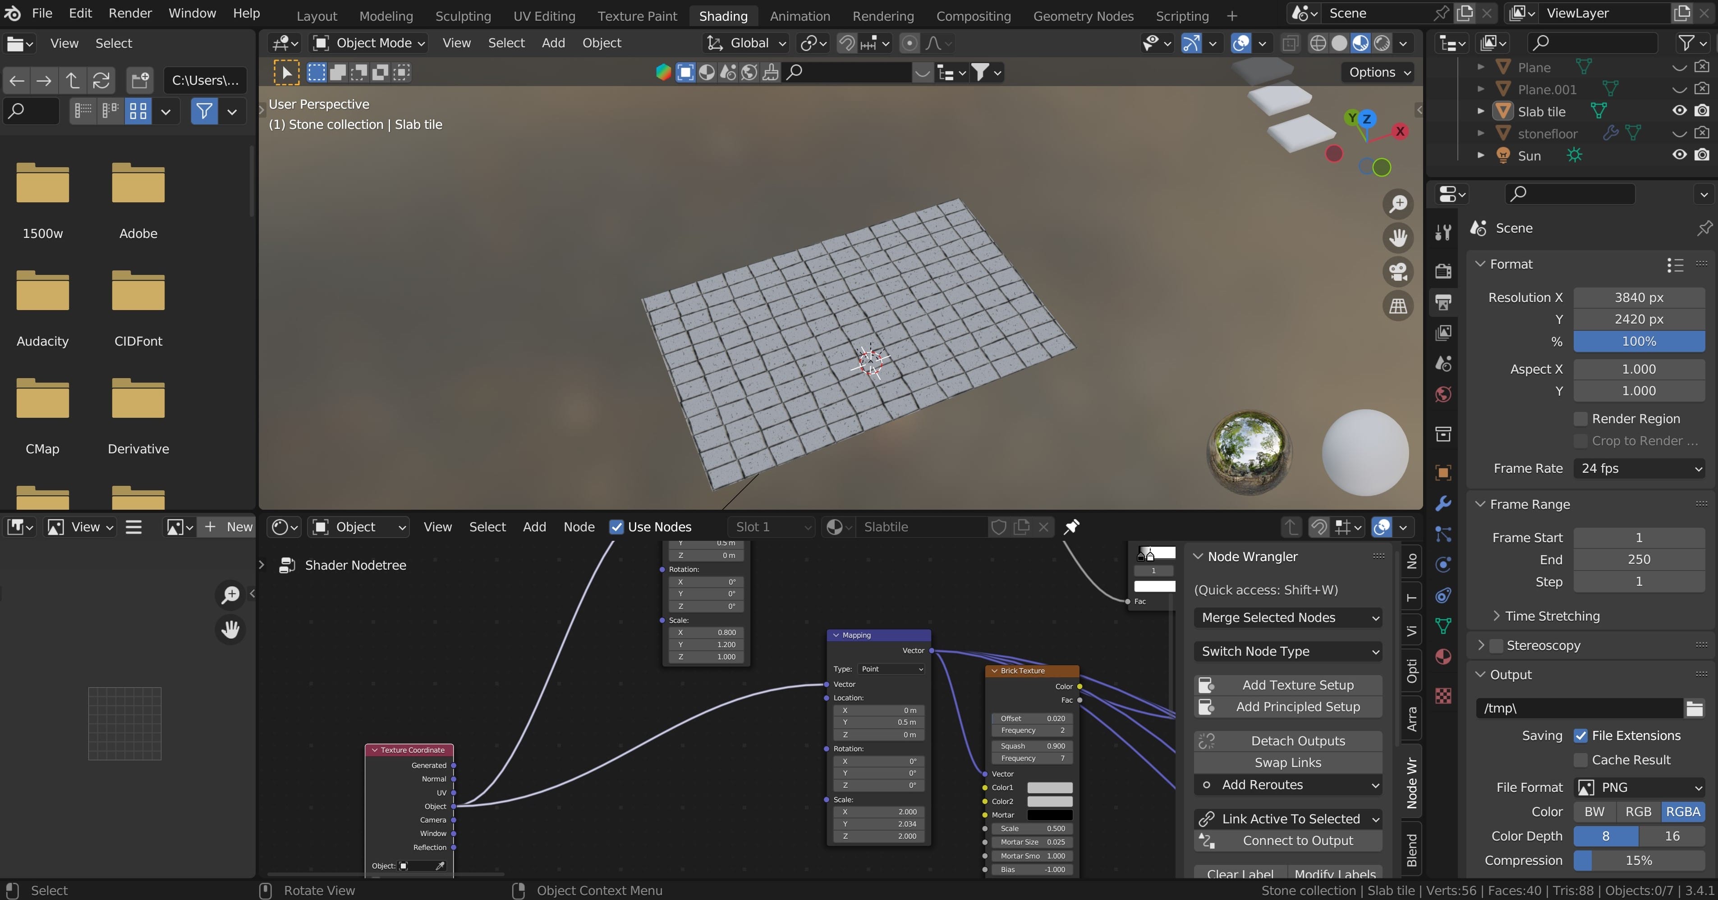
Task: Collapse the Format panel
Action: coord(1480,264)
